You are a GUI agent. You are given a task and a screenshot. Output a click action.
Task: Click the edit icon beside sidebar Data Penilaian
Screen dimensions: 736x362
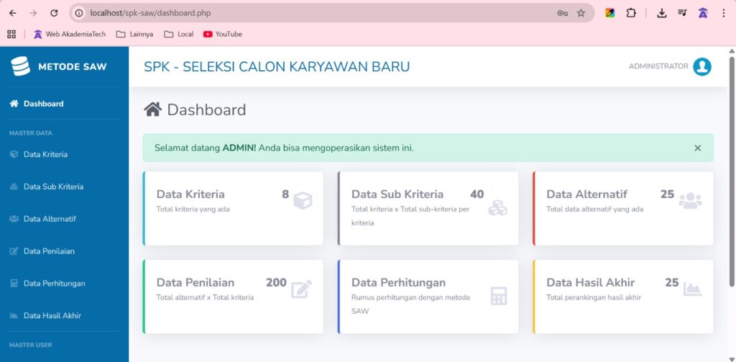14,251
